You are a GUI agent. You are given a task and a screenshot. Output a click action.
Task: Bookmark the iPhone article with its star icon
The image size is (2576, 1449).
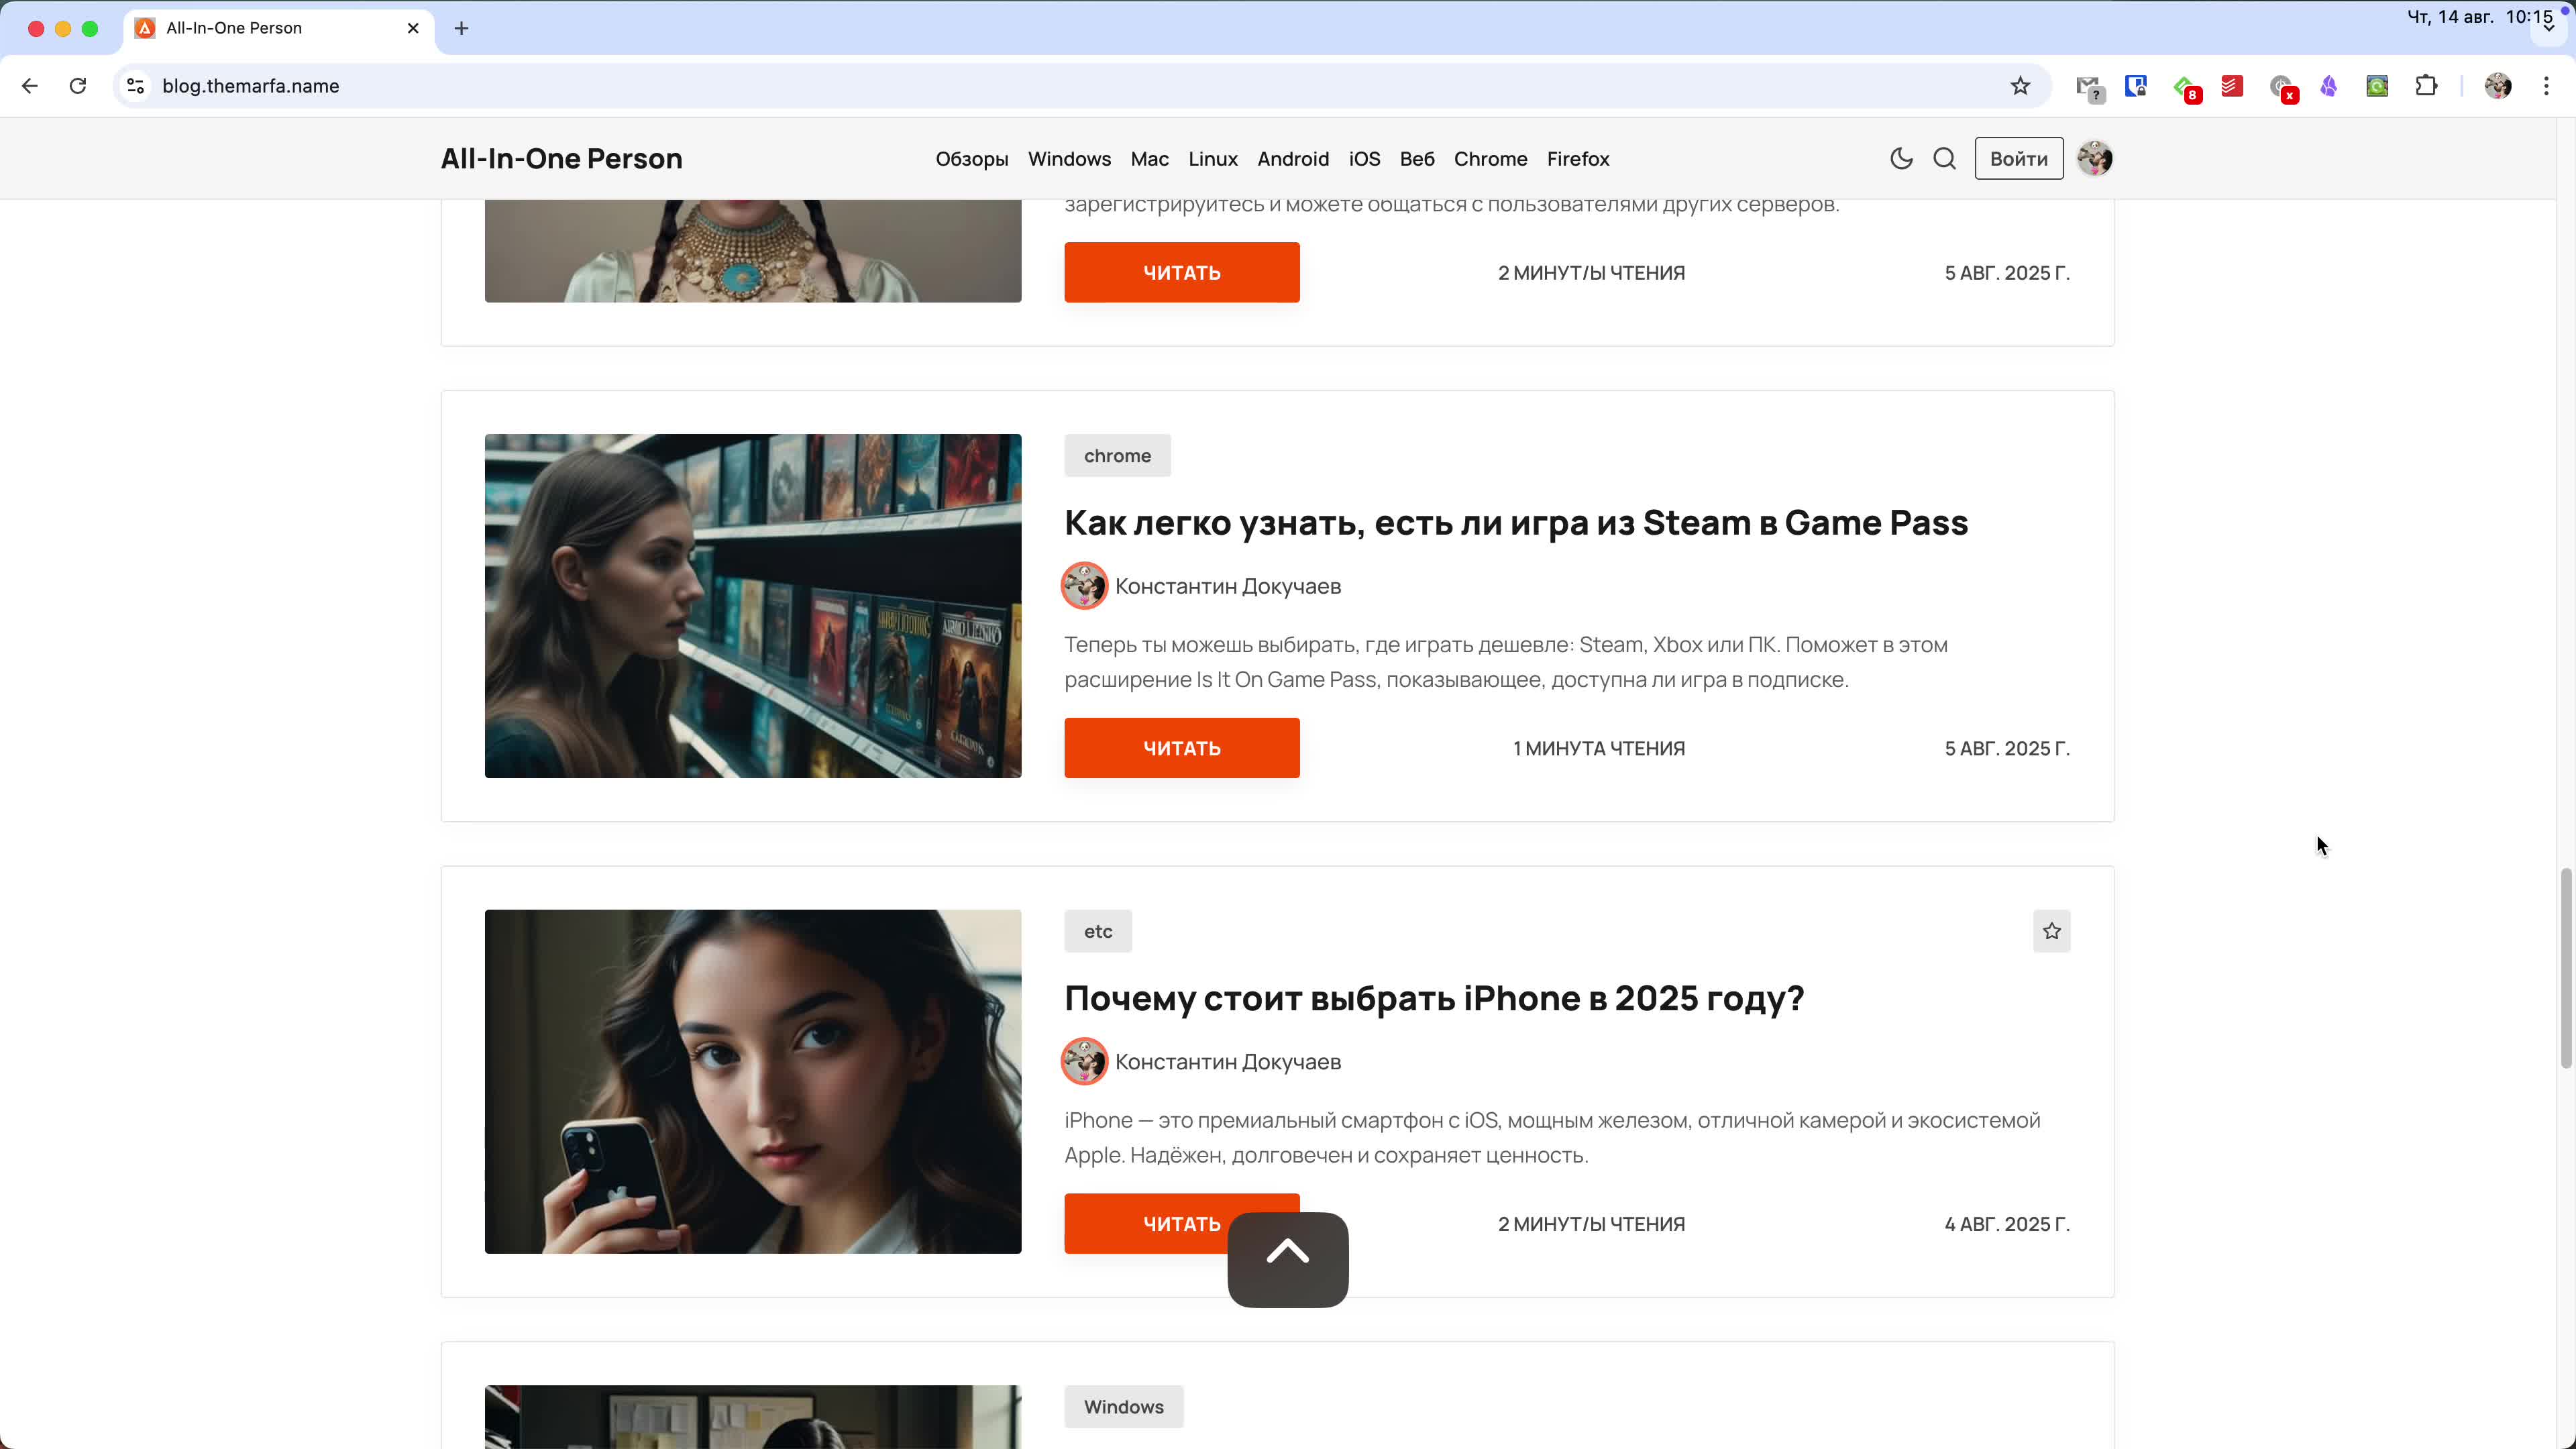[x=2051, y=931]
